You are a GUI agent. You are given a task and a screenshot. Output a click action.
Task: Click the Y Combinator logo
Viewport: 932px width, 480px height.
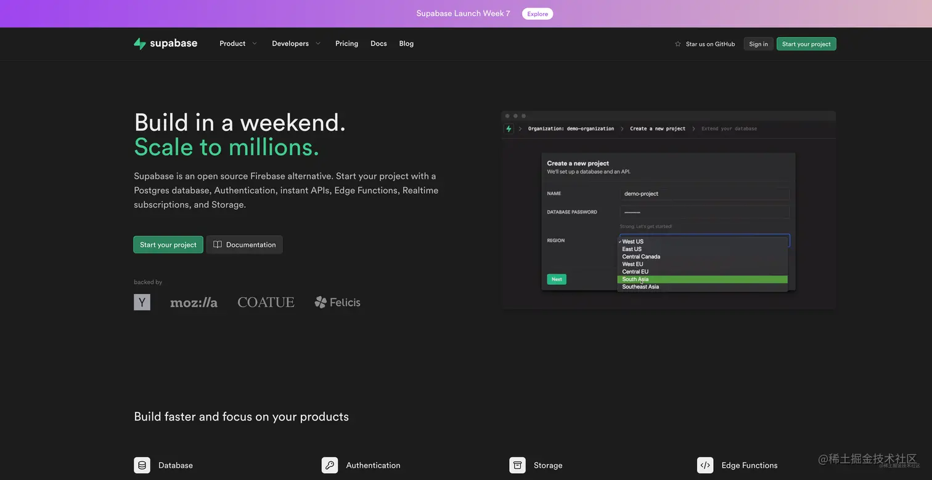(x=142, y=302)
